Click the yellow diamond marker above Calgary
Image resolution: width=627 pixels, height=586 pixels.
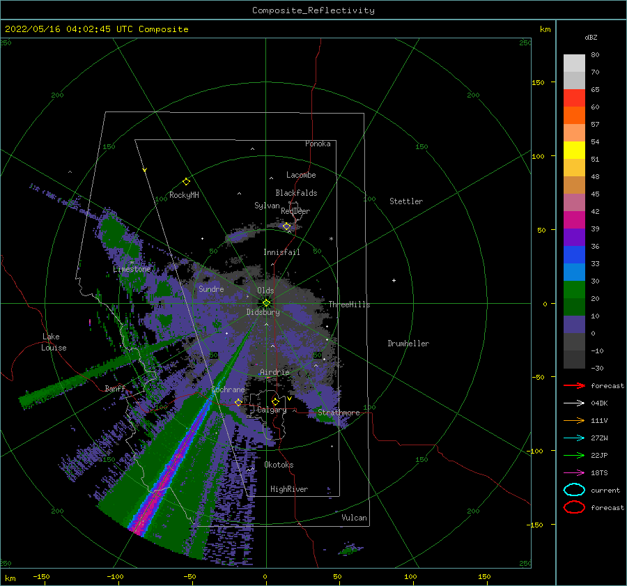point(275,401)
